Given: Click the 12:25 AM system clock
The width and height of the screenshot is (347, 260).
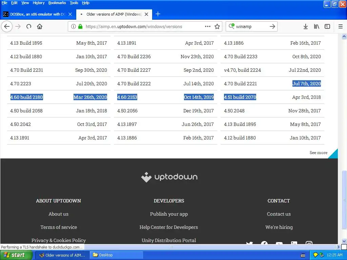Looking at the screenshot, I should pos(334,255).
